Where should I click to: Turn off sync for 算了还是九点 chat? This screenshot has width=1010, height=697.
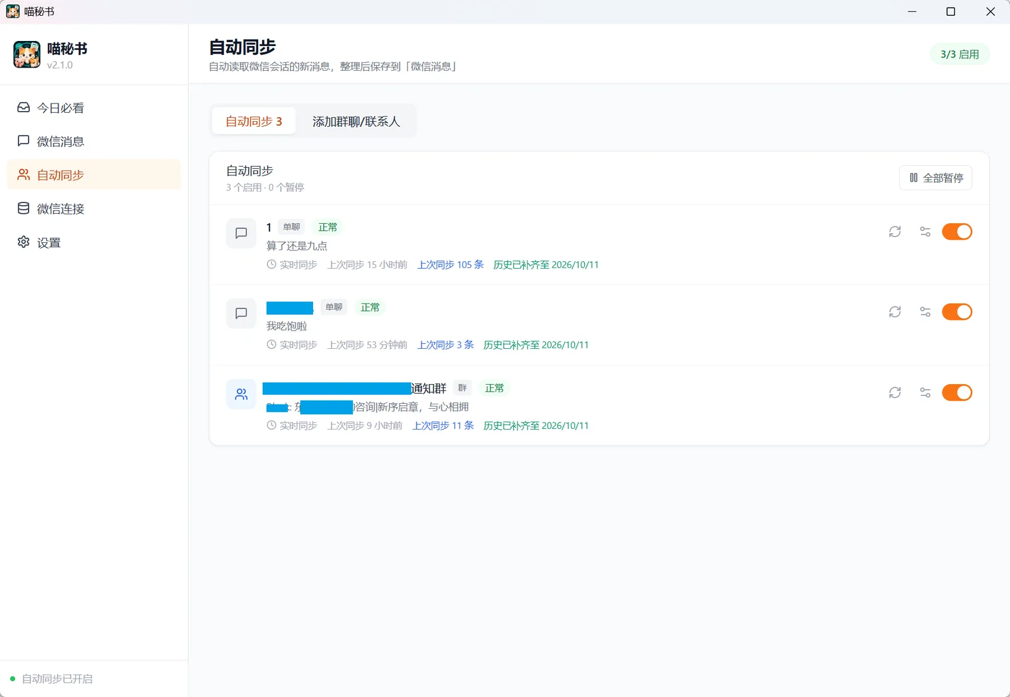click(957, 231)
